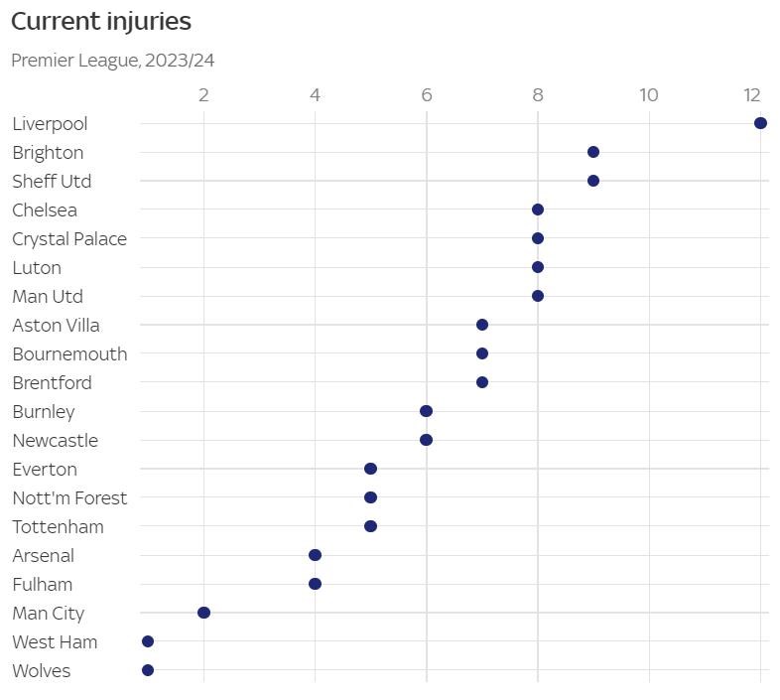The height and width of the screenshot is (700, 780).
Task: Click the Chelsea injury dot
Action: point(538,210)
